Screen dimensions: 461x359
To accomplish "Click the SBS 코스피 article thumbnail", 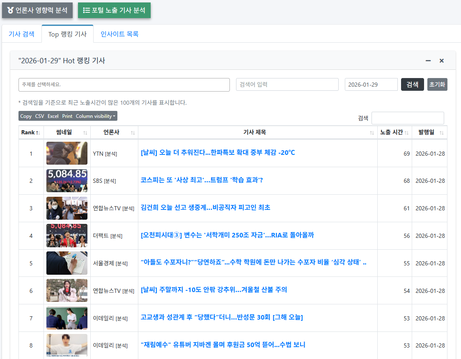I will point(67,181).
